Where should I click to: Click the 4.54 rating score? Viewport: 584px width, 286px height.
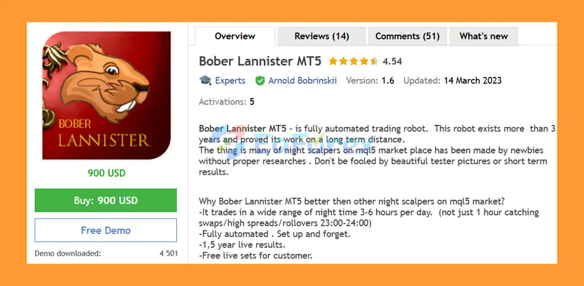coord(392,61)
